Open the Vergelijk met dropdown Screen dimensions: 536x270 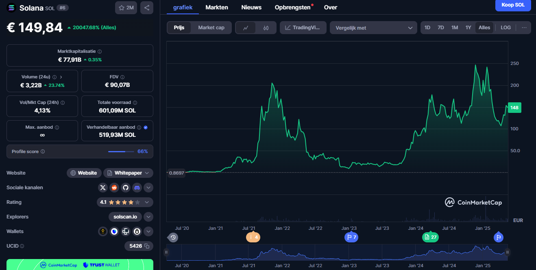coord(373,28)
